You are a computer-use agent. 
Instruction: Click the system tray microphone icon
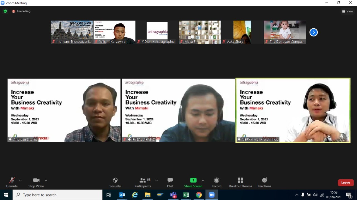click(x=303, y=195)
